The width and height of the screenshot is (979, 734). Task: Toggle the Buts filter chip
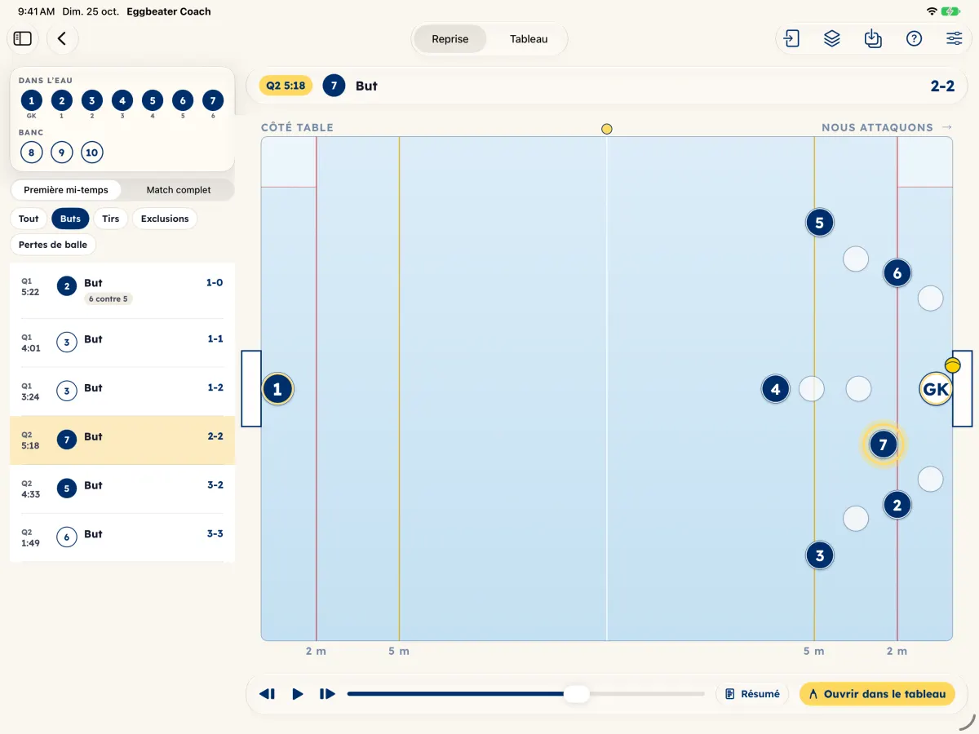(70, 219)
